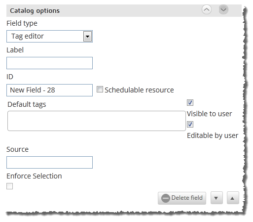Uncheck the Visible to user checkbox
The width and height of the screenshot is (253, 222).
190,102
